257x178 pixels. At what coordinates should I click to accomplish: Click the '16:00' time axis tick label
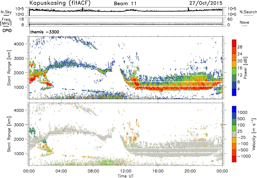[158, 171]
